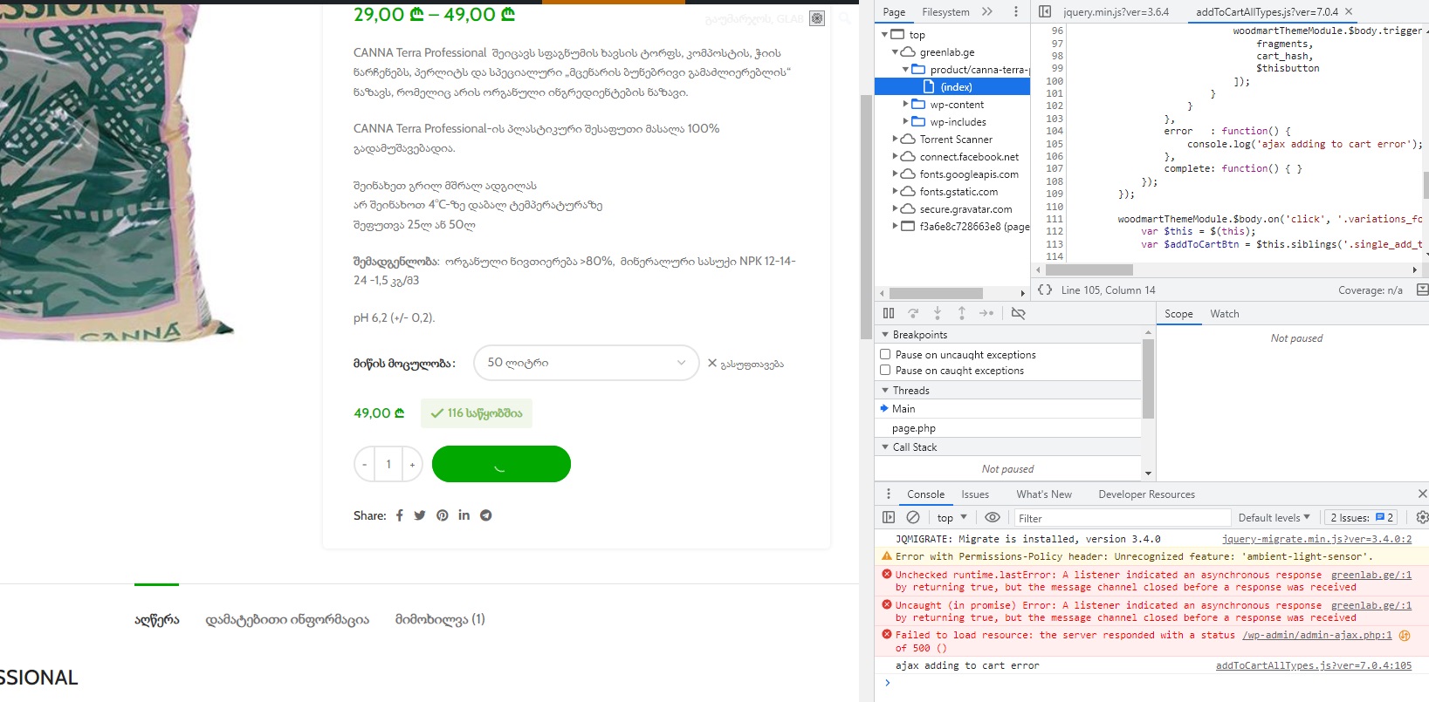Collapse the Breakpoints section
1429x702 pixels.
tap(885, 335)
